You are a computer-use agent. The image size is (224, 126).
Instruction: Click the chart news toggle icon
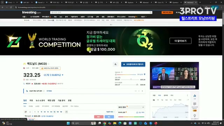pos(66,112)
